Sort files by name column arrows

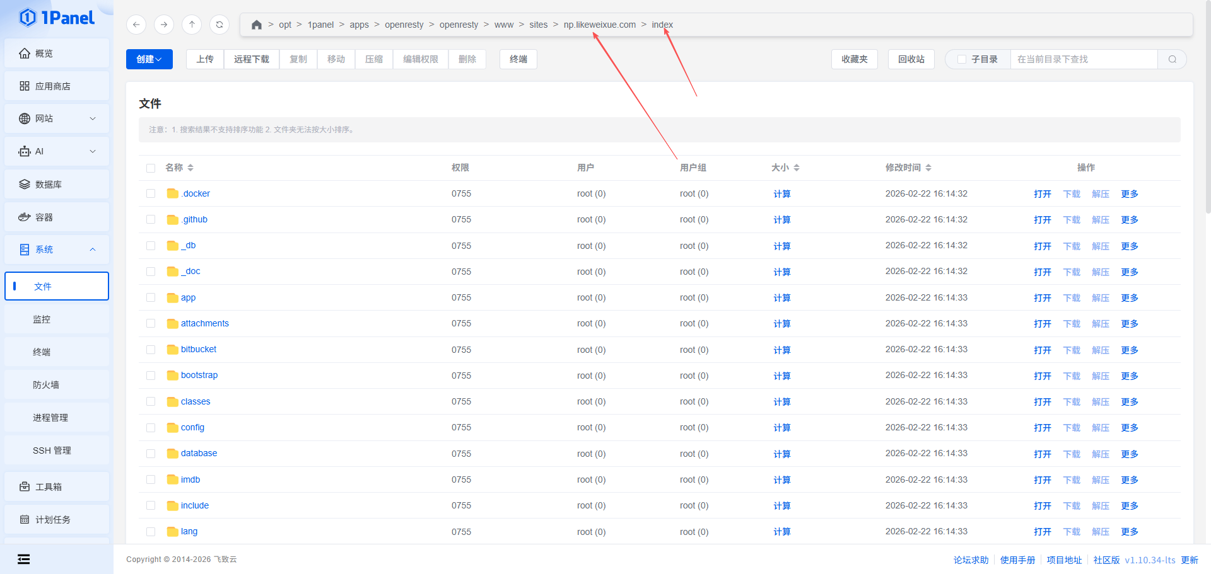(190, 168)
